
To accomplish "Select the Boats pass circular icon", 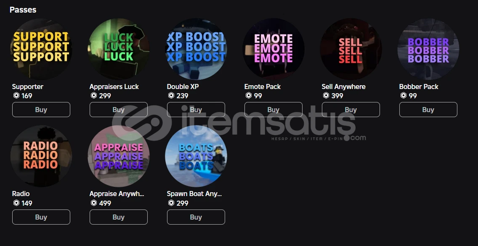I will tap(196, 156).
